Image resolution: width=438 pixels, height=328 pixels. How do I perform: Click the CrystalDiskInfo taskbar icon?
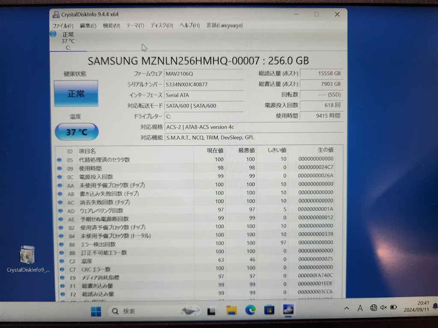288,310
